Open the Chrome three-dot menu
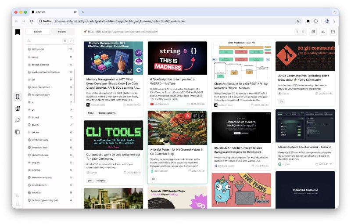 click(335, 21)
